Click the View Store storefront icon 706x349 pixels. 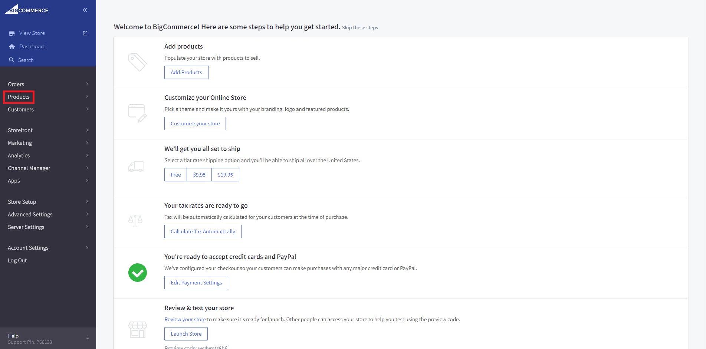point(12,33)
